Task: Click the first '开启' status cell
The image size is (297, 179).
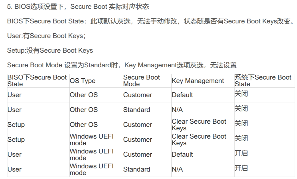Action: (x=241, y=153)
